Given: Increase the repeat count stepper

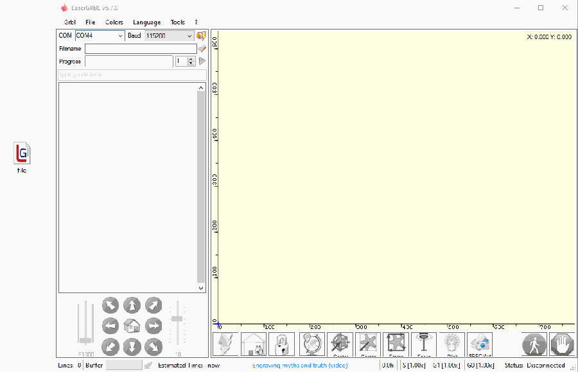Looking at the screenshot, I should pos(191,59).
